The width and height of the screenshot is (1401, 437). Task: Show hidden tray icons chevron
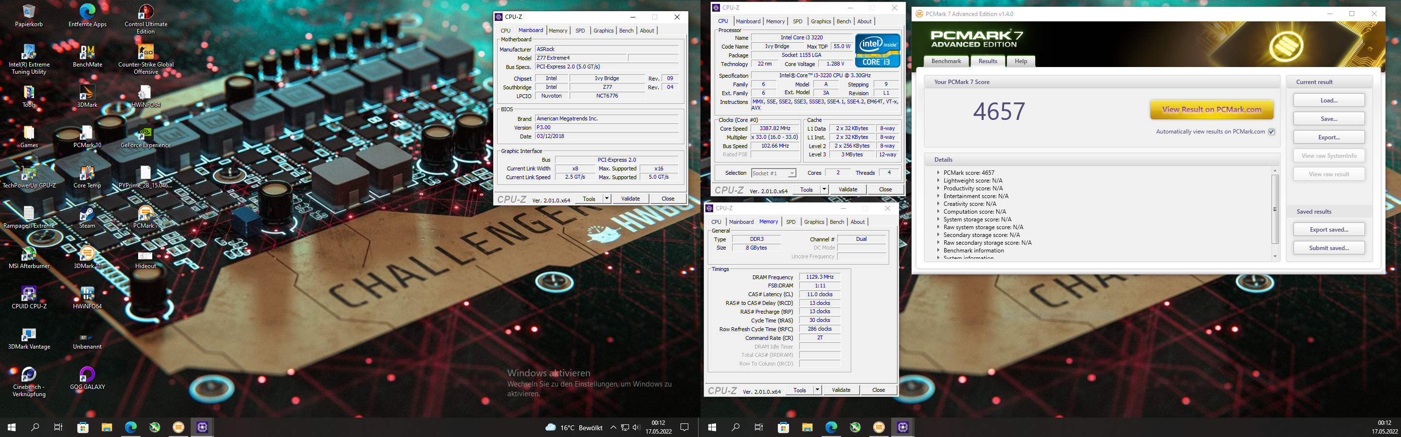click(x=613, y=428)
